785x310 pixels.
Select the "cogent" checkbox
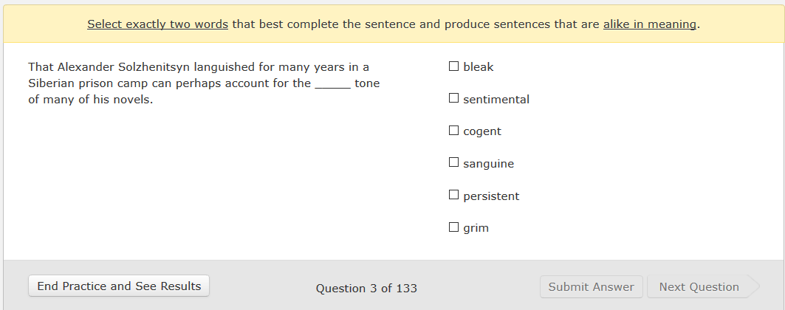pos(454,131)
